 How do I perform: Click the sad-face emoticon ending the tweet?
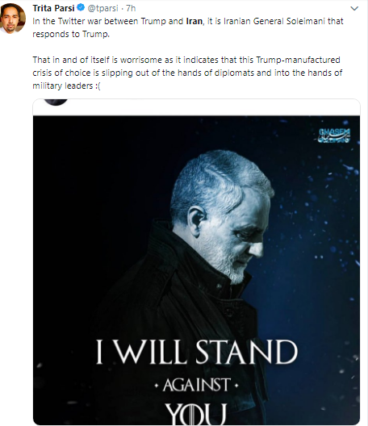(98, 86)
